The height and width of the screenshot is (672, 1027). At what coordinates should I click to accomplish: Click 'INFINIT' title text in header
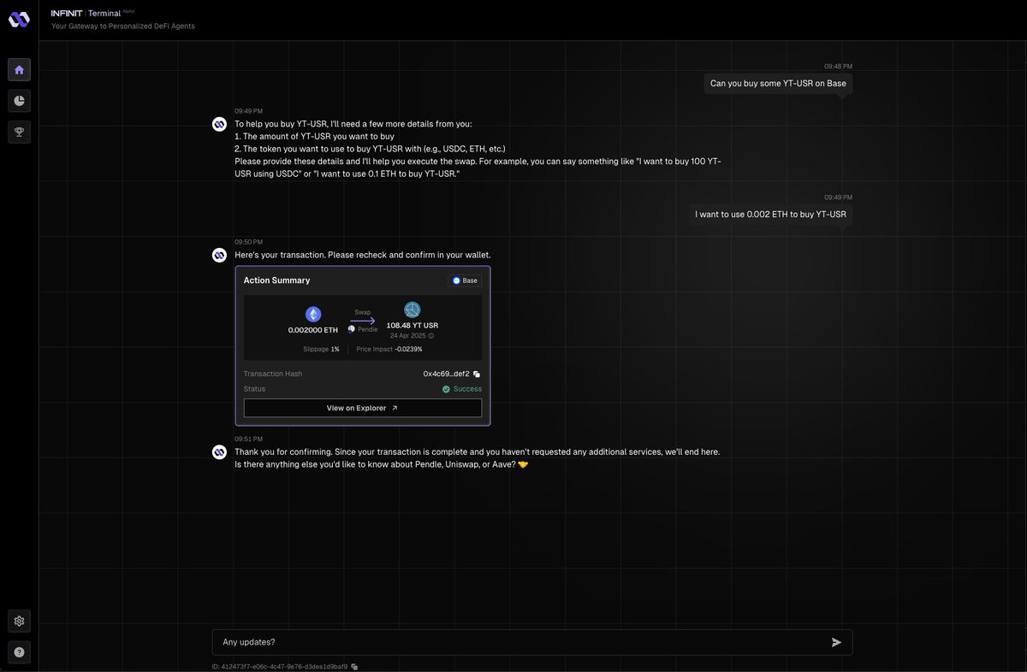68,14
